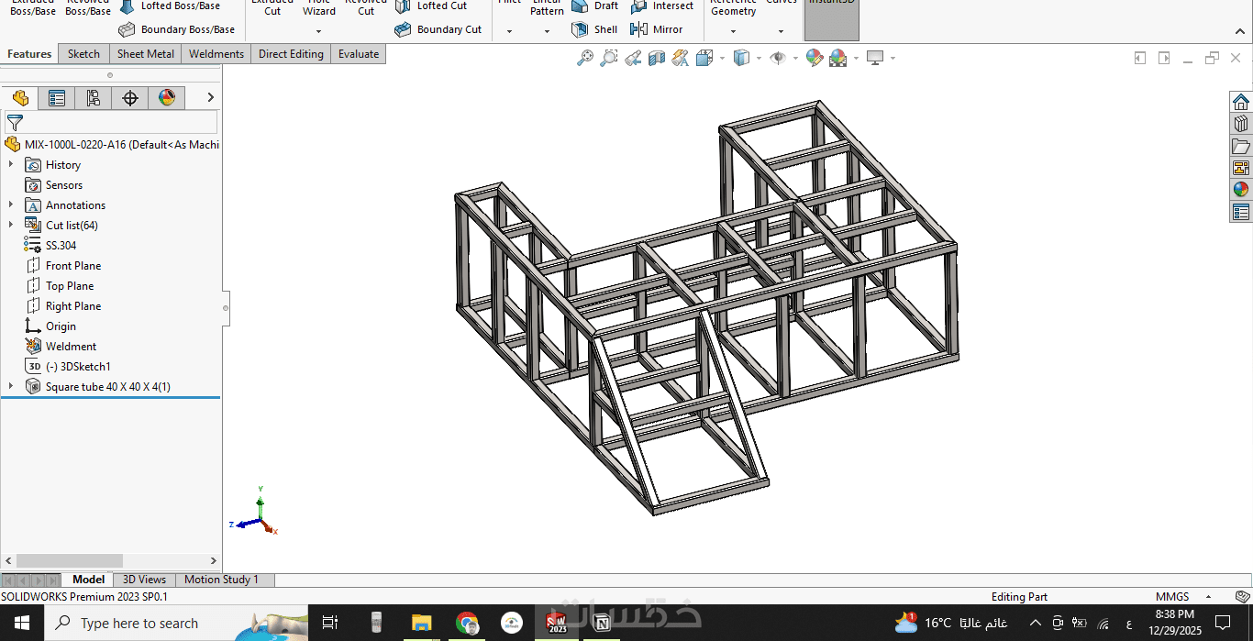Activate Zoom to Area magnifier
The height and width of the screenshot is (641, 1253).
pyautogui.click(x=609, y=58)
